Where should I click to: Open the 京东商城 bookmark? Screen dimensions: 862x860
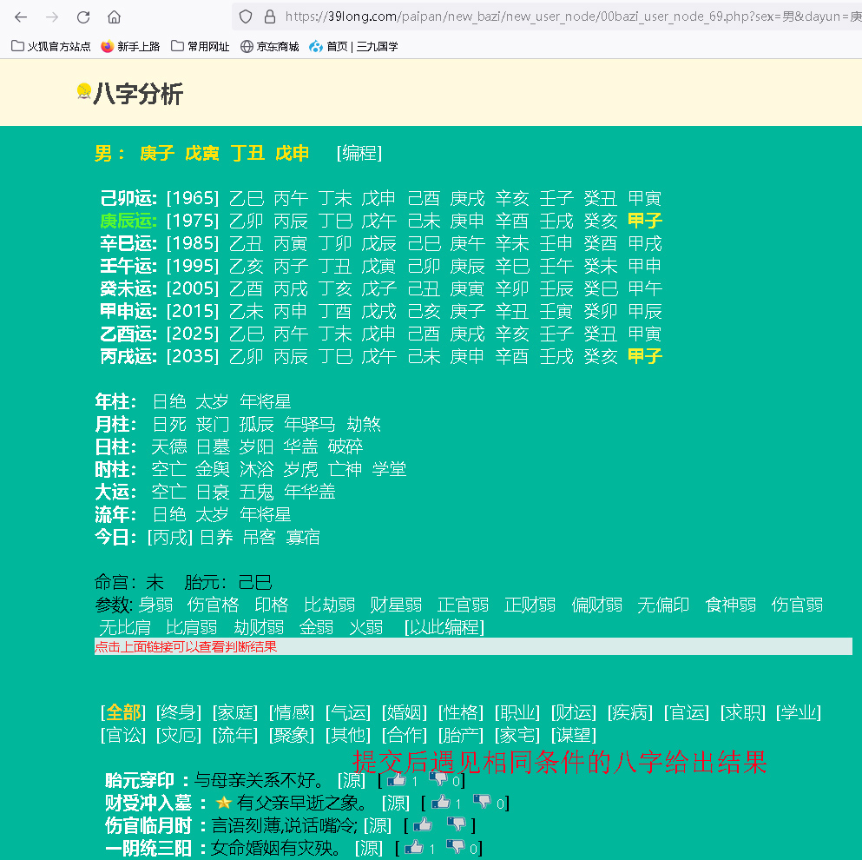click(x=269, y=46)
